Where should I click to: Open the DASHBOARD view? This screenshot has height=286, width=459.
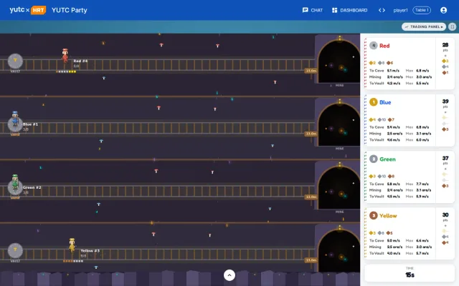click(x=349, y=10)
